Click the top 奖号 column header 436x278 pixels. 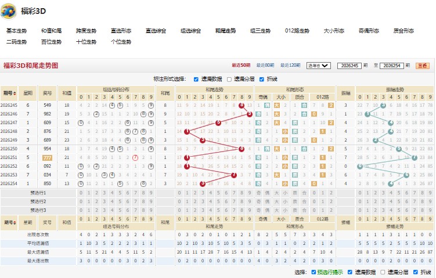tap(47, 93)
